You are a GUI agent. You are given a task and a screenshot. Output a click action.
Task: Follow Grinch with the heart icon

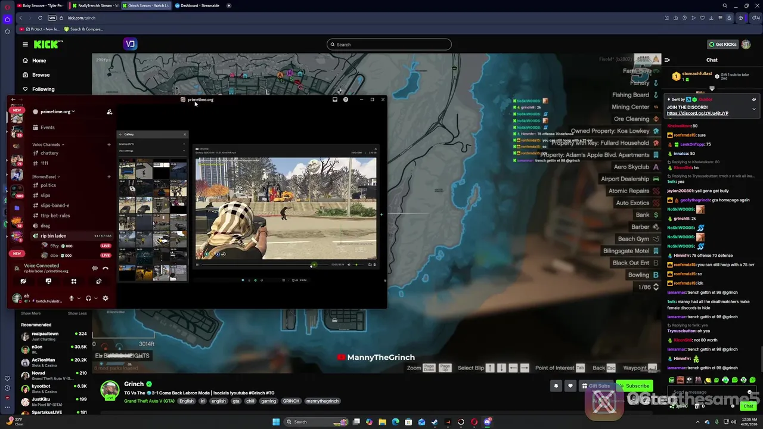pyautogui.click(x=570, y=386)
